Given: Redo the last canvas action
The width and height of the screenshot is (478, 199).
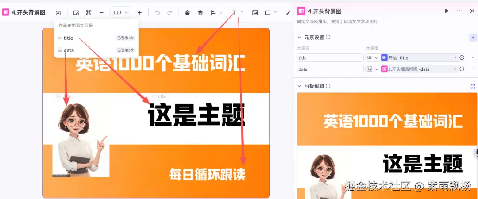Looking at the screenshot, I should pos(170,12).
